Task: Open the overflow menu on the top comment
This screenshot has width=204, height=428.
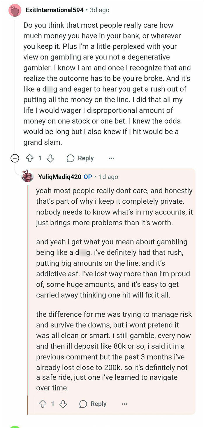Action: [112, 158]
